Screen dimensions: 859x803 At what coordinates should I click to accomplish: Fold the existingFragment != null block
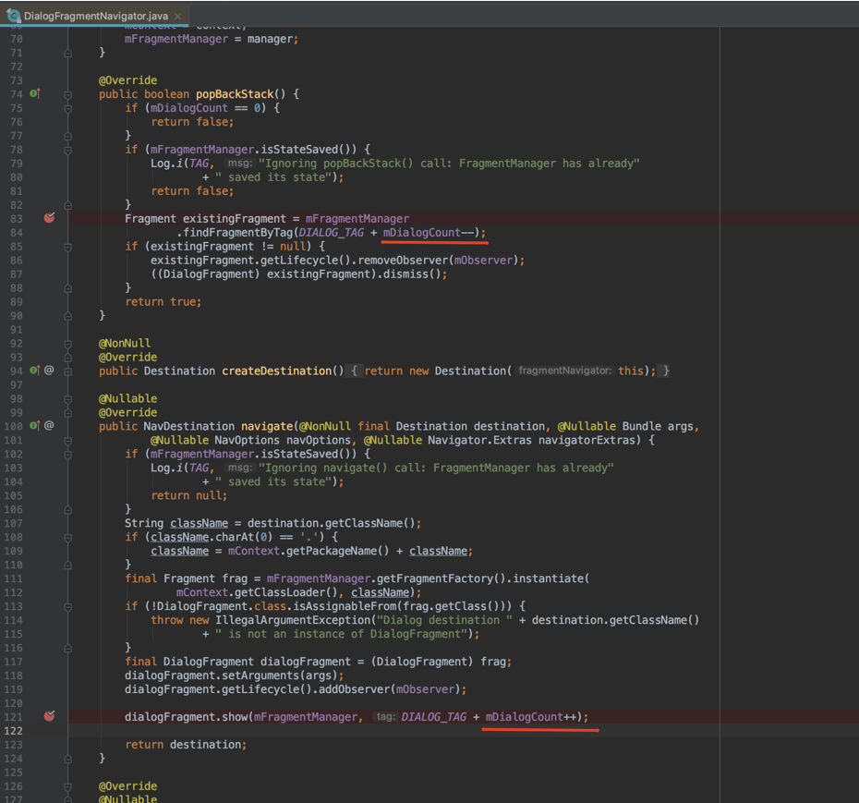68,247
